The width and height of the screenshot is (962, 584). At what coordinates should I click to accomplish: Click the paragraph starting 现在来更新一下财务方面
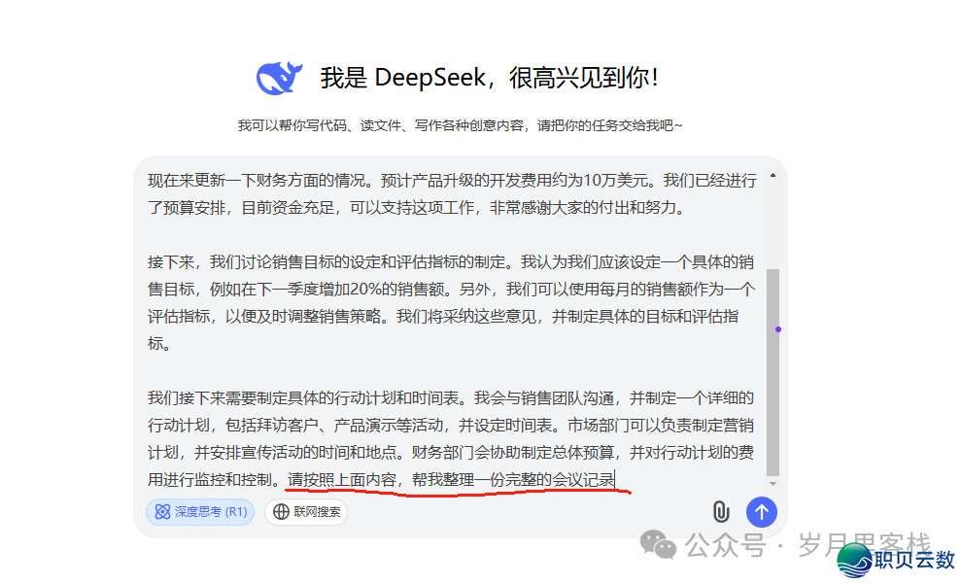click(x=452, y=193)
